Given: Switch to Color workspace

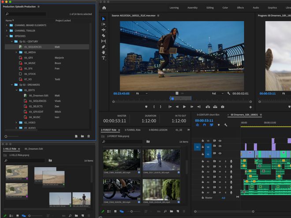Looking at the screenshot, I should (x=225, y=8).
